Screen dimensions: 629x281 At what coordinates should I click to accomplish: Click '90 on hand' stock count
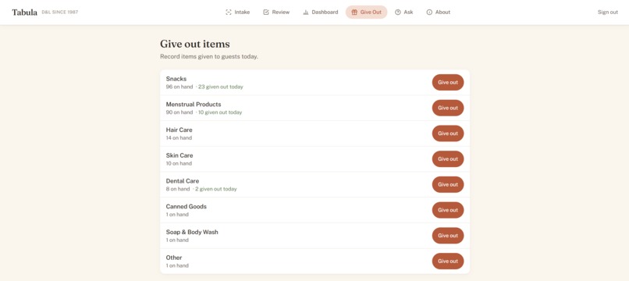point(179,112)
